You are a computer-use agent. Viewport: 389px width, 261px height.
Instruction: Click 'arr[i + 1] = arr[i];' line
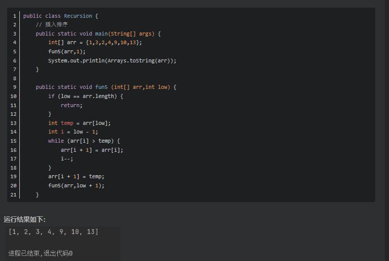pyautogui.click(x=92, y=150)
